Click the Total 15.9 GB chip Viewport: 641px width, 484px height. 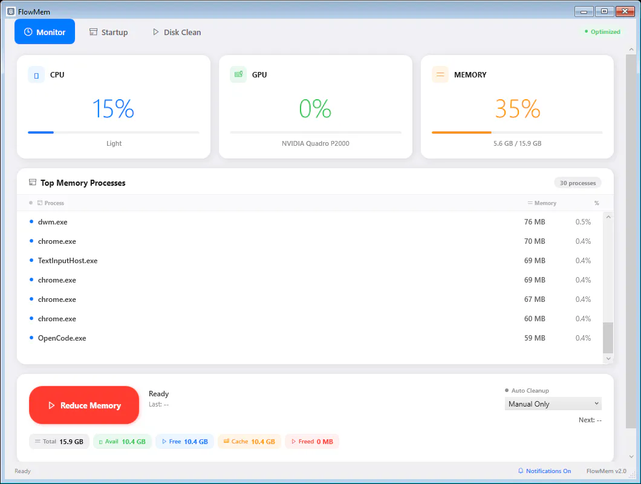59,442
